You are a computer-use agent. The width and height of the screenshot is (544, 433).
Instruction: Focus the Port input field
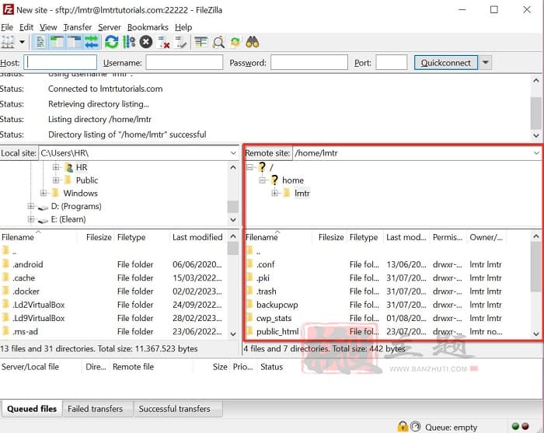point(392,63)
